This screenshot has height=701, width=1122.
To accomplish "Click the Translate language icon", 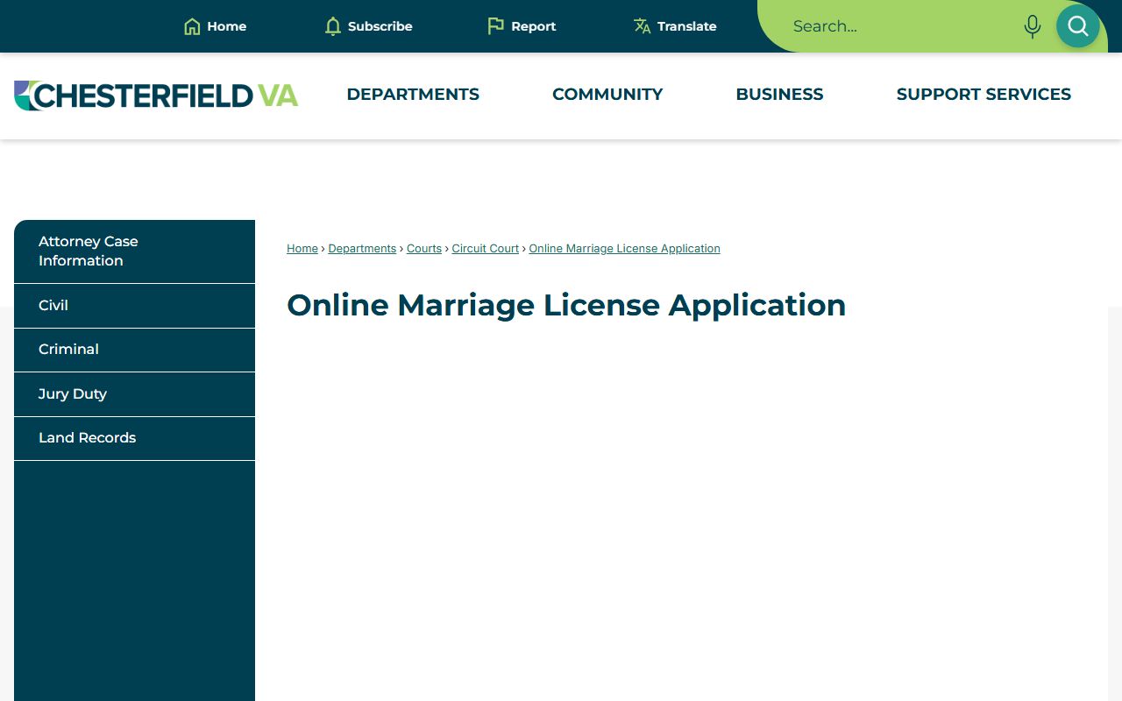I will point(642,26).
